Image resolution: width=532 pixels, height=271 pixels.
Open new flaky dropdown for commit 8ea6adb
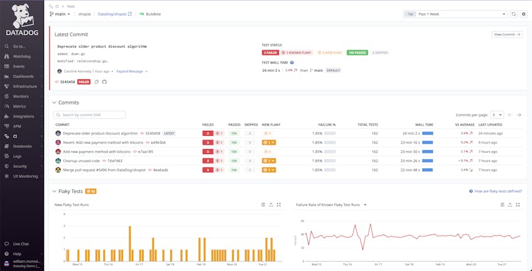click(269, 170)
